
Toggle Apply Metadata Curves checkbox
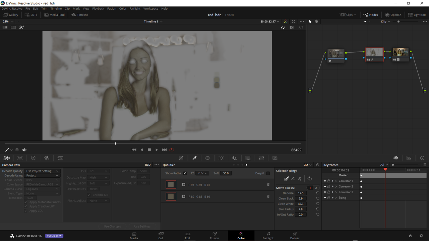click(26, 202)
